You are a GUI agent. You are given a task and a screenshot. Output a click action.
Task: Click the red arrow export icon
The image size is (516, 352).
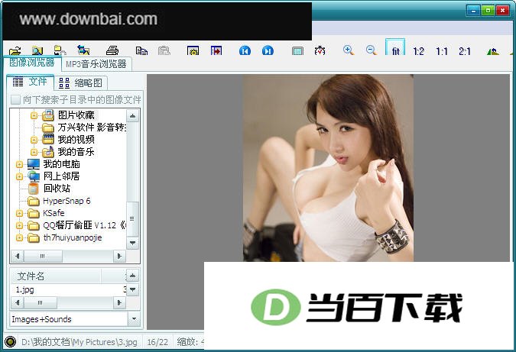pos(216,50)
